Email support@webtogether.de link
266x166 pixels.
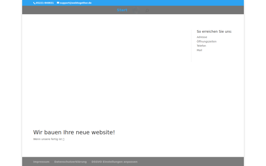coord(76,3)
